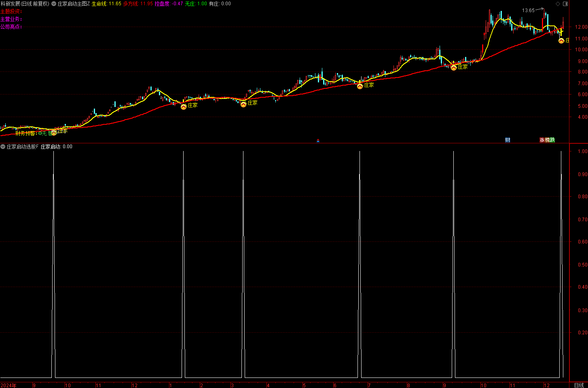Click the 有庄: 0.00 value

pyautogui.click(x=220, y=4)
